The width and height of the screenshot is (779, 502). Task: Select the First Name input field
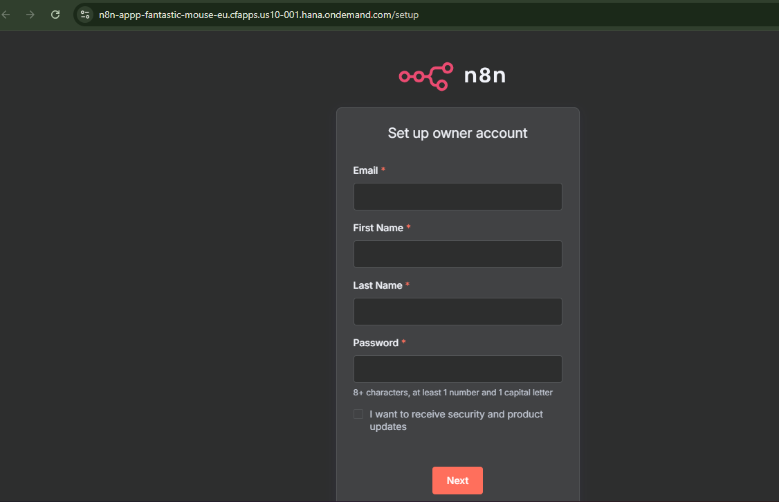[x=457, y=253]
